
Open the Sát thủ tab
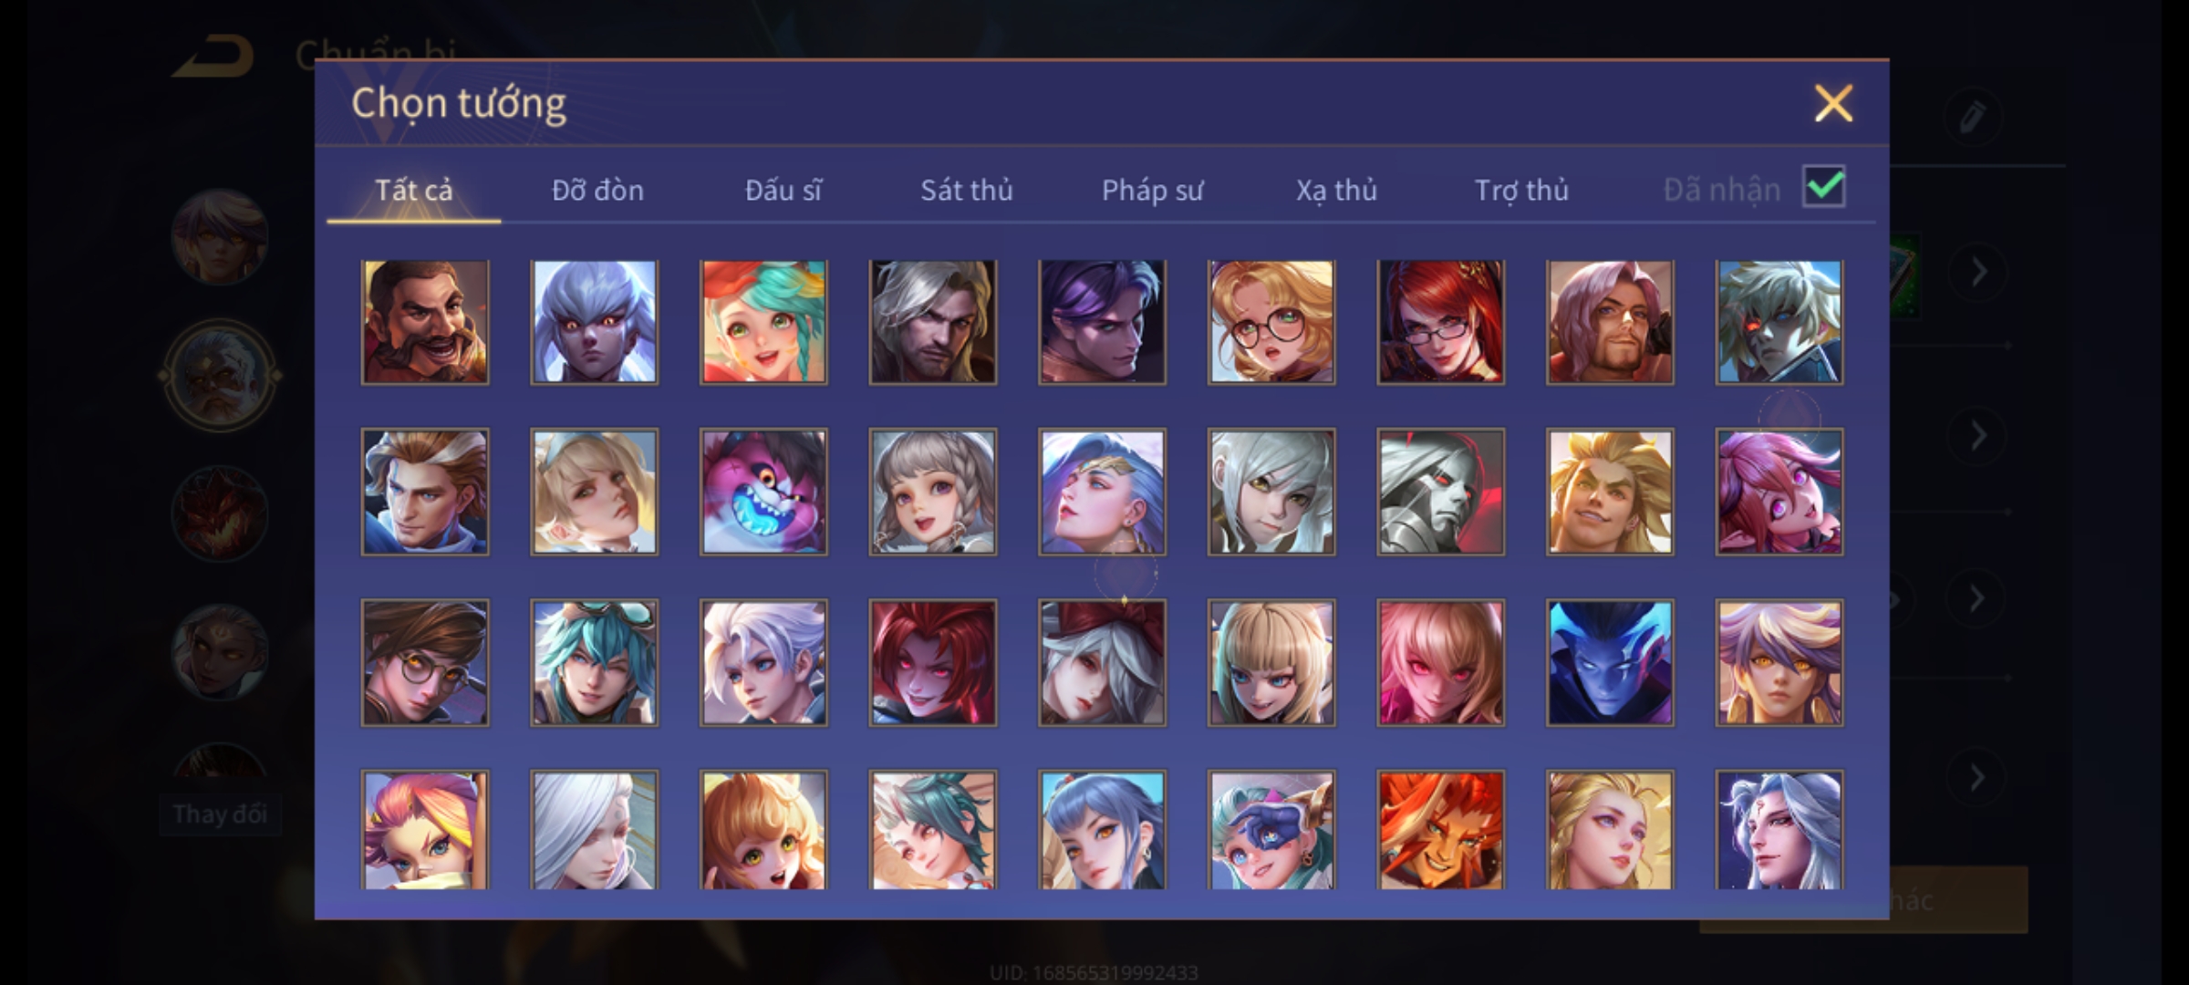(x=967, y=190)
